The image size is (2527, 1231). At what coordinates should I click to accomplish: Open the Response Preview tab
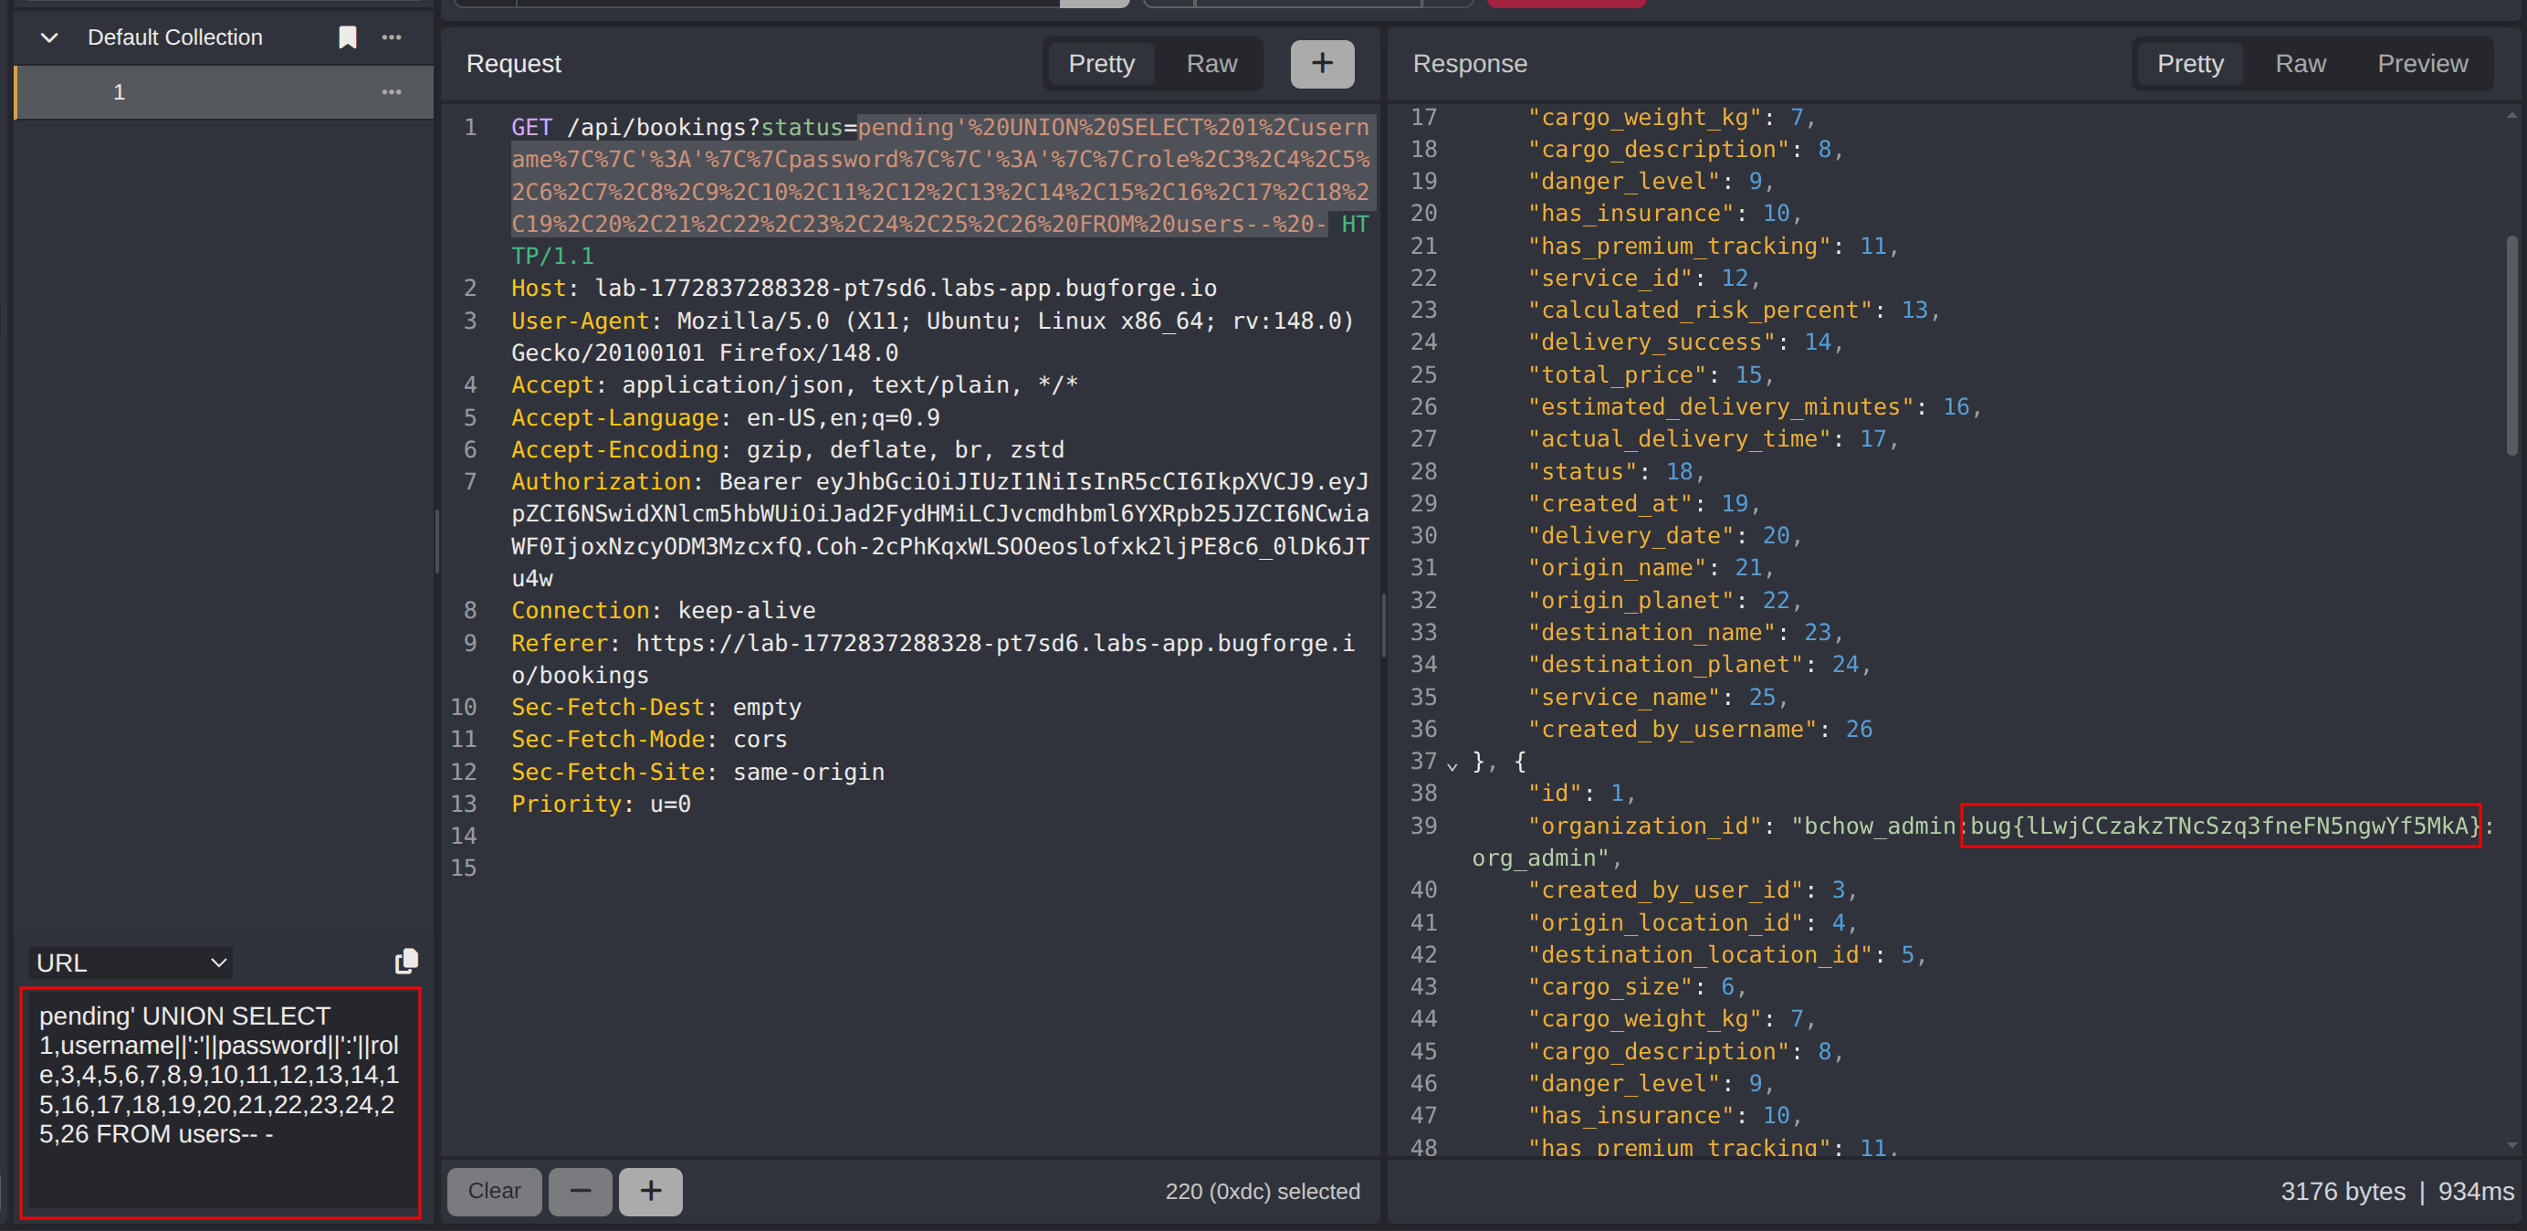[x=2421, y=64]
